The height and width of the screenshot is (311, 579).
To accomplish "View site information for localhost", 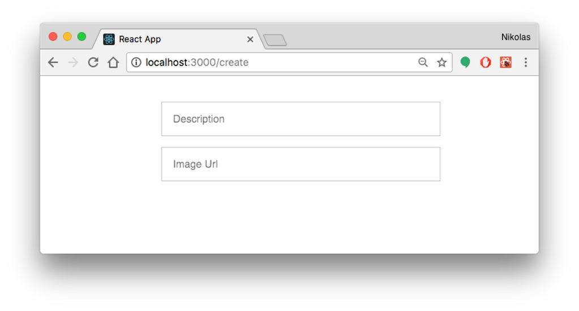I will coord(136,62).
